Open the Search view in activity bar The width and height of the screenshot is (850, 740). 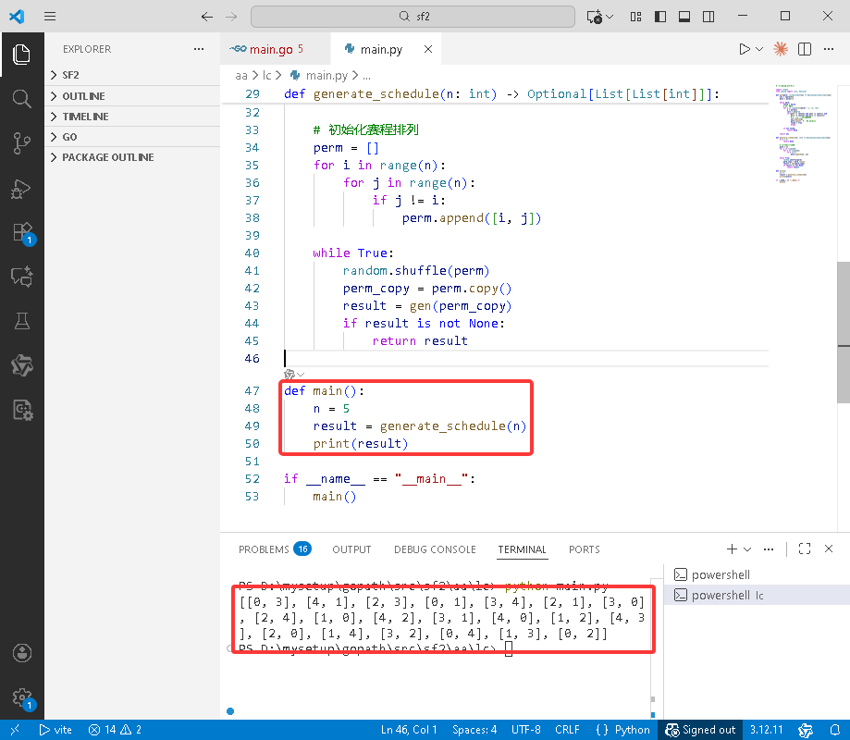[21, 99]
